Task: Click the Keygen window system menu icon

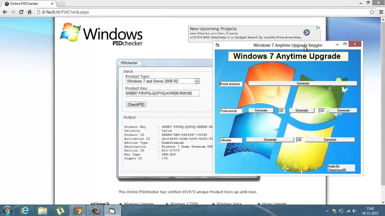Action: pyautogui.click(x=217, y=45)
